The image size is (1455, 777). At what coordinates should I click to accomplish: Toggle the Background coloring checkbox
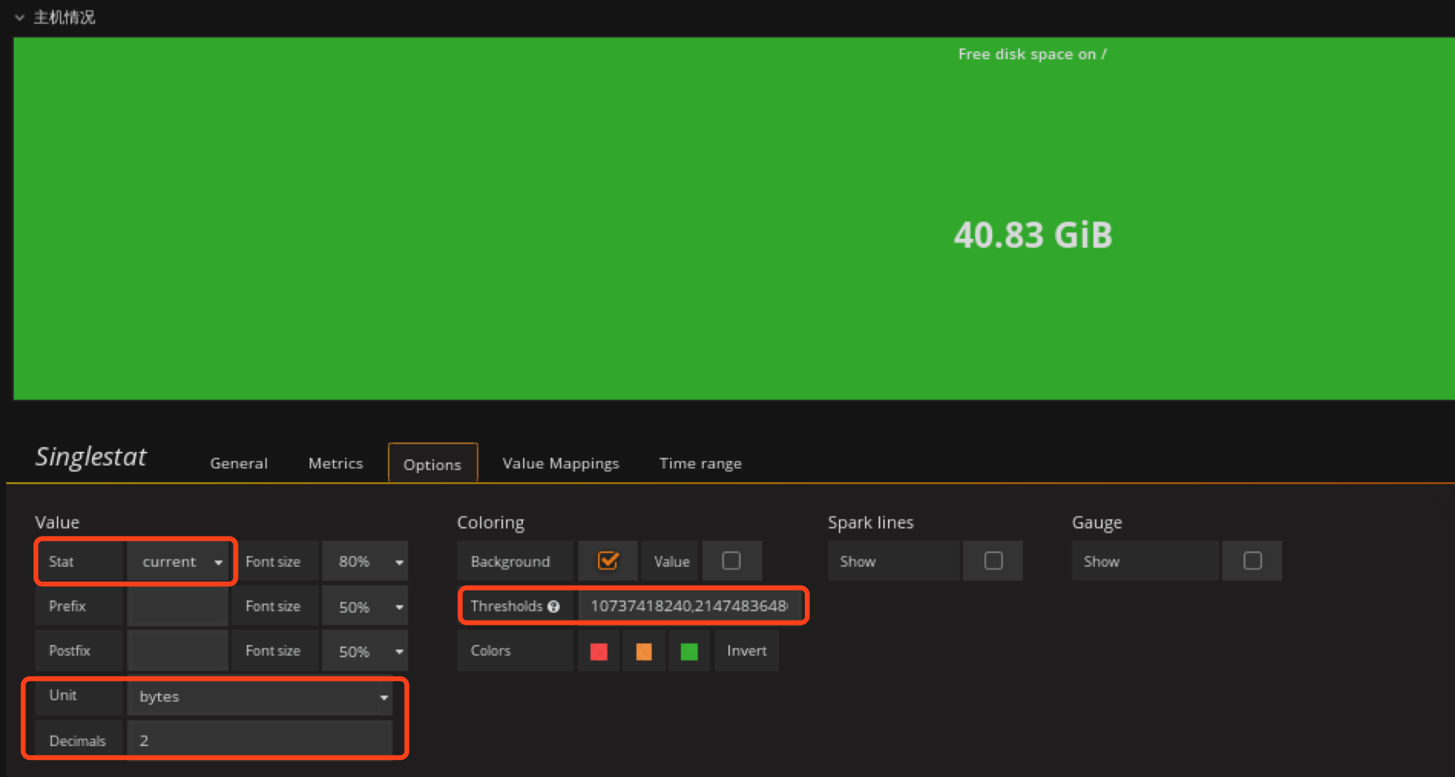click(608, 561)
